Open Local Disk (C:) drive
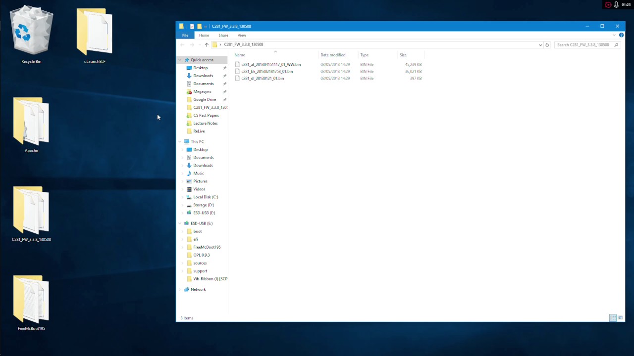Image resolution: width=634 pixels, height=356 pixels. coord(206,197)
